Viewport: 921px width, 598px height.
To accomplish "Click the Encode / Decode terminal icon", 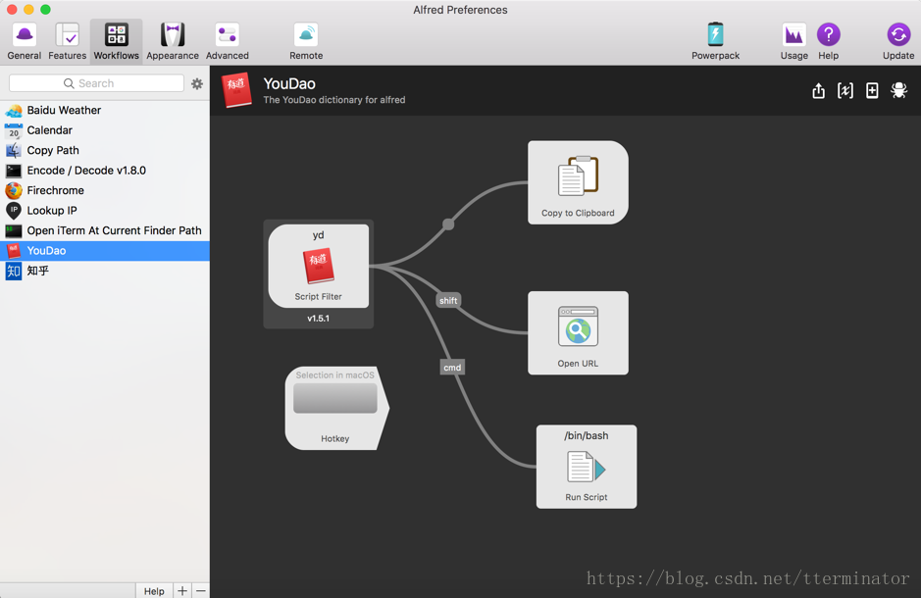I will point(14,171).
